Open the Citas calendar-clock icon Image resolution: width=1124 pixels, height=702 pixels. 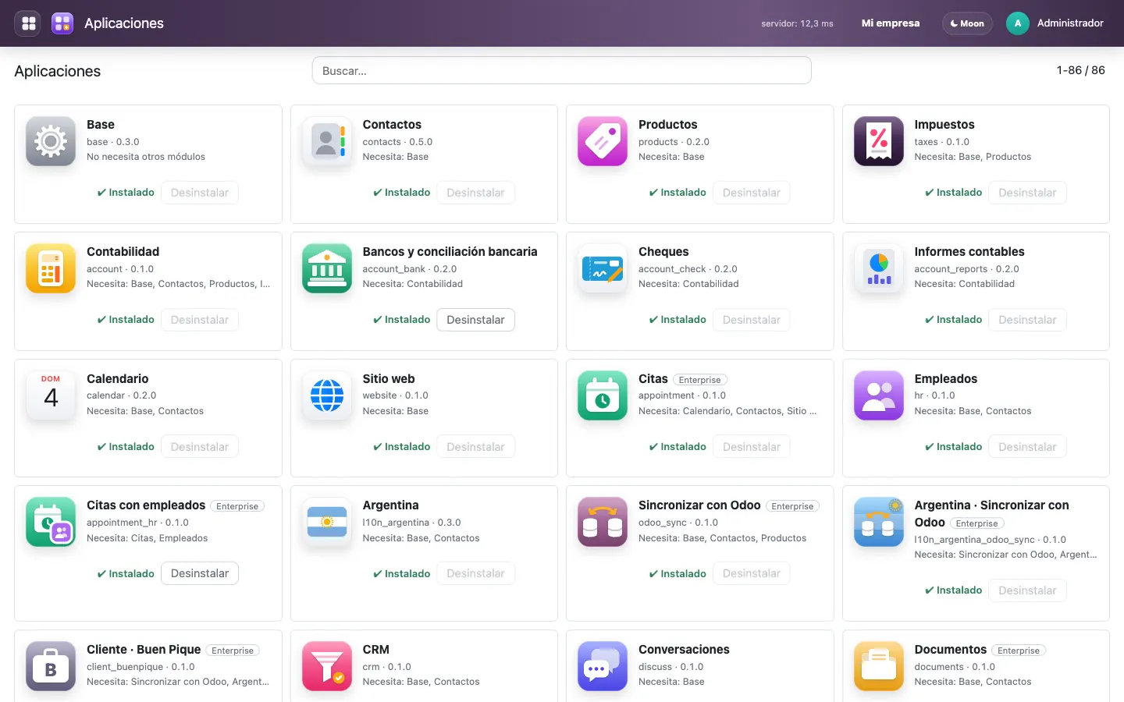coord(603,395)
